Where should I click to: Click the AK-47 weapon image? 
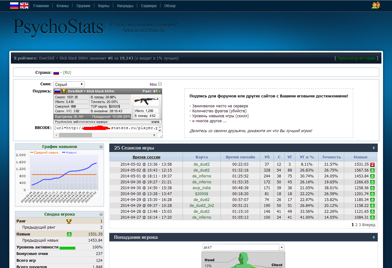(x=146, y=101)
